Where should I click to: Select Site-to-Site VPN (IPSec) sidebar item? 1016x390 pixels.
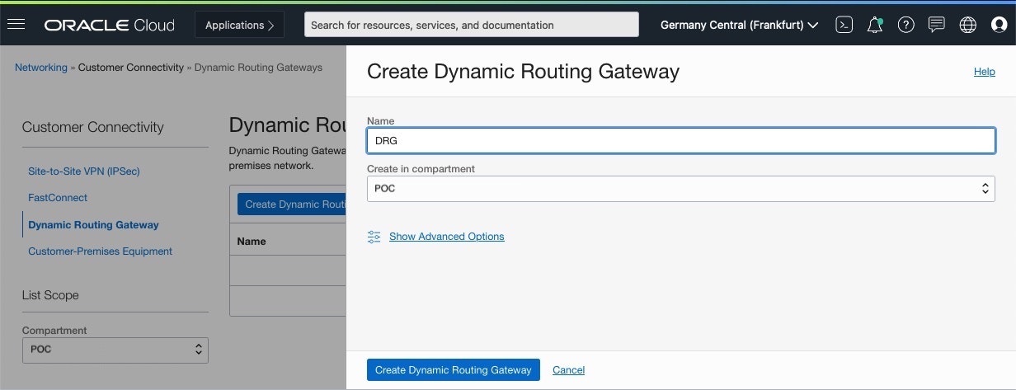click(84, 172)
